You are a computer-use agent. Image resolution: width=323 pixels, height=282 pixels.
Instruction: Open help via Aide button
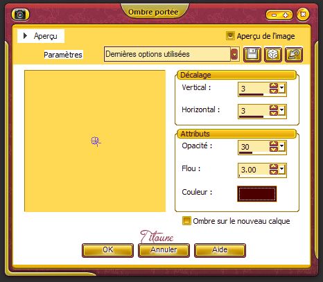220,250
